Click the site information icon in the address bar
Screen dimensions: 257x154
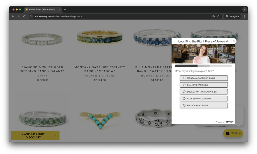point(31,16)
